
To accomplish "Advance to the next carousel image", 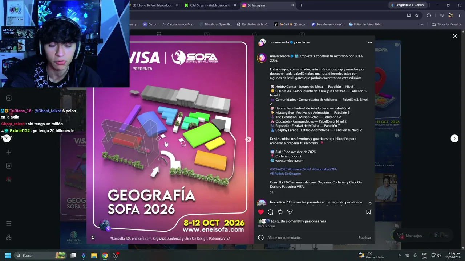I will pos(248,140).
